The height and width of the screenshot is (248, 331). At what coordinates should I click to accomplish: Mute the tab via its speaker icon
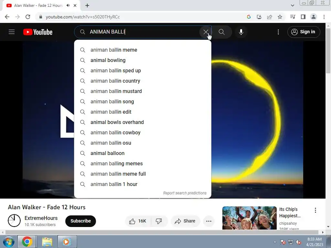(68, 5)
